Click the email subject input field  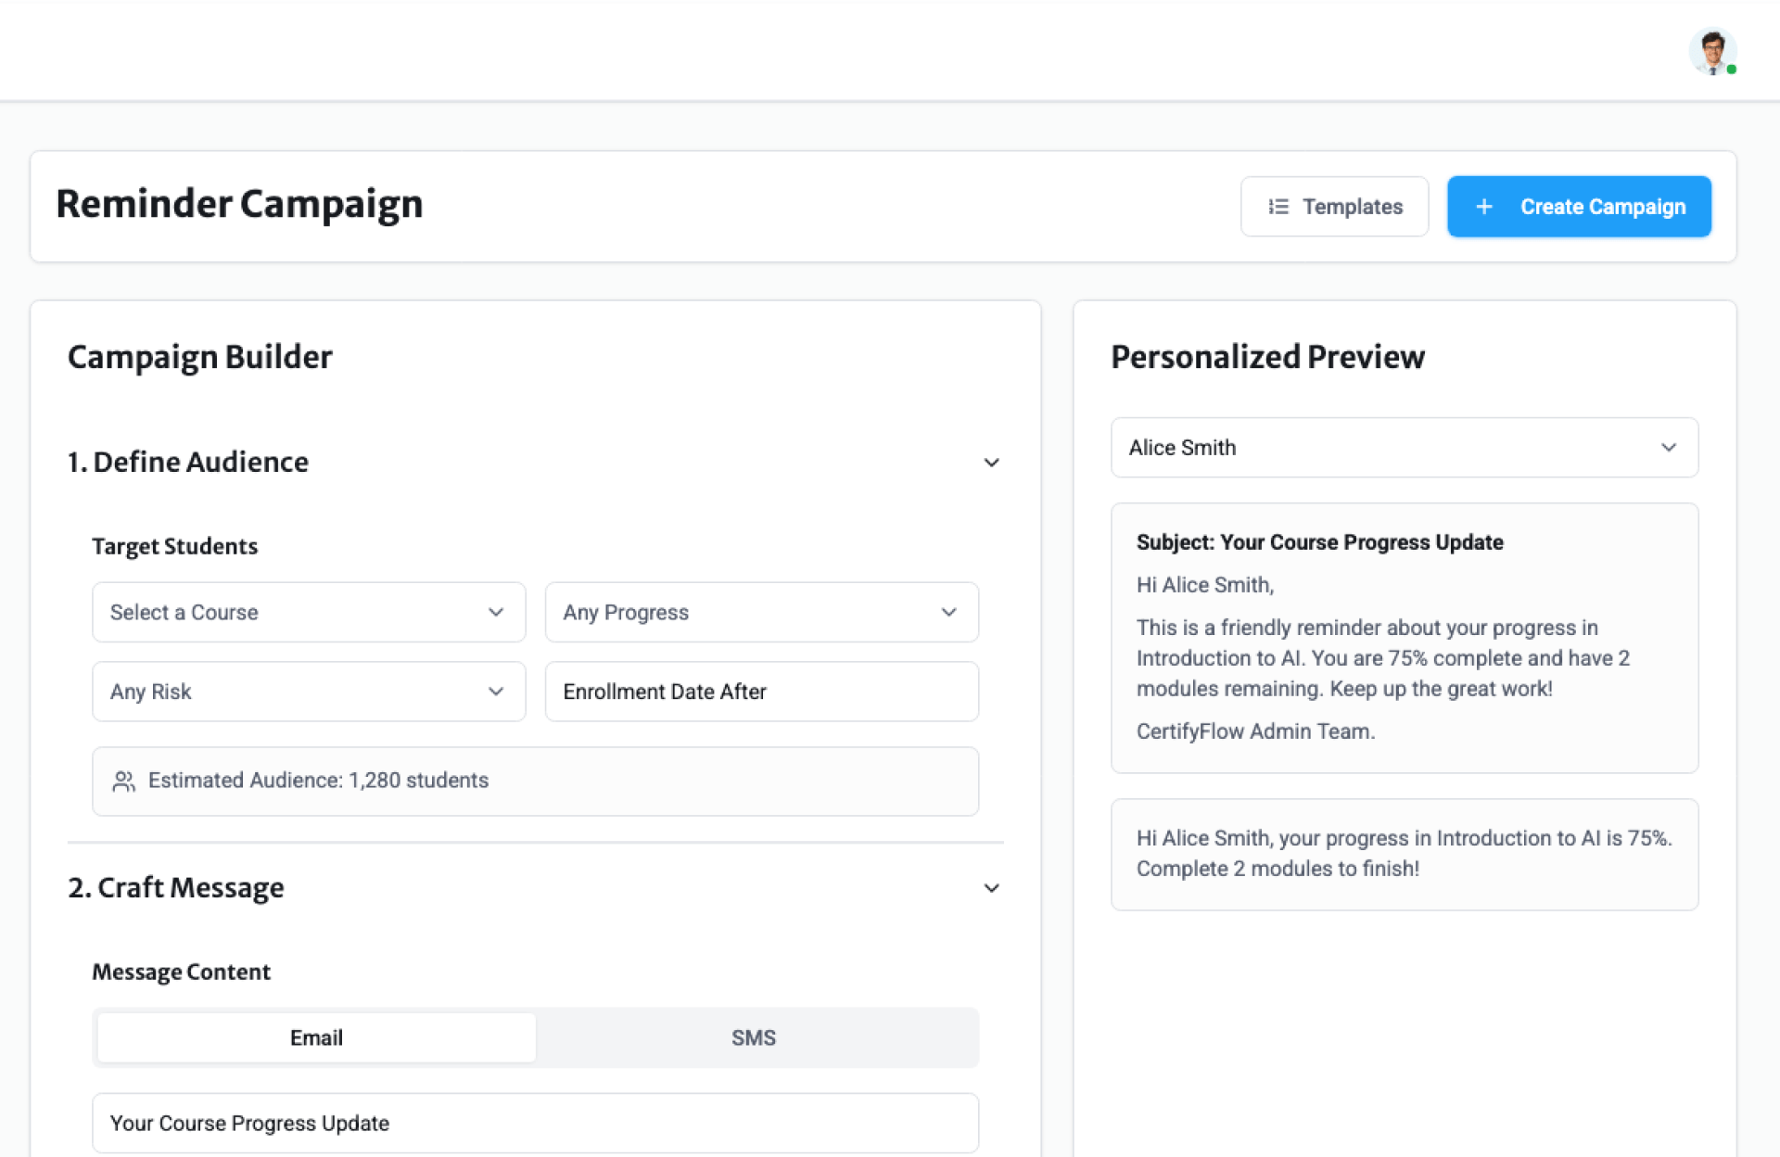tap(535, 1123)
